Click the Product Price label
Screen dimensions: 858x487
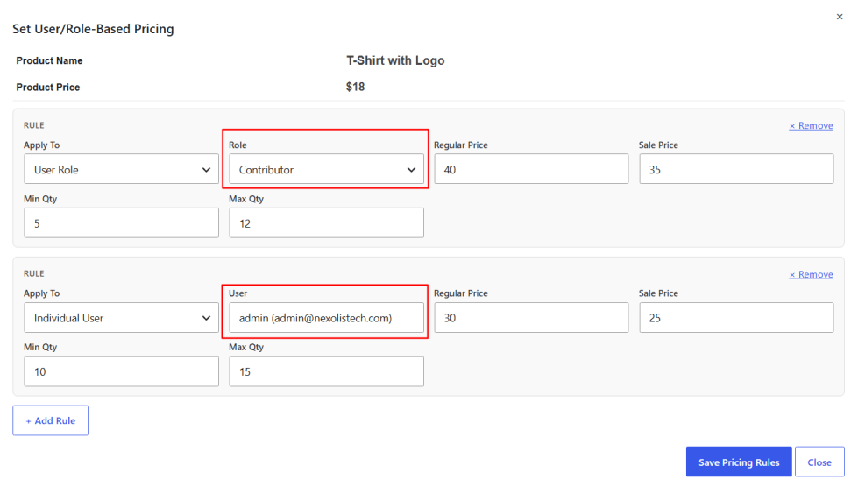47,88
